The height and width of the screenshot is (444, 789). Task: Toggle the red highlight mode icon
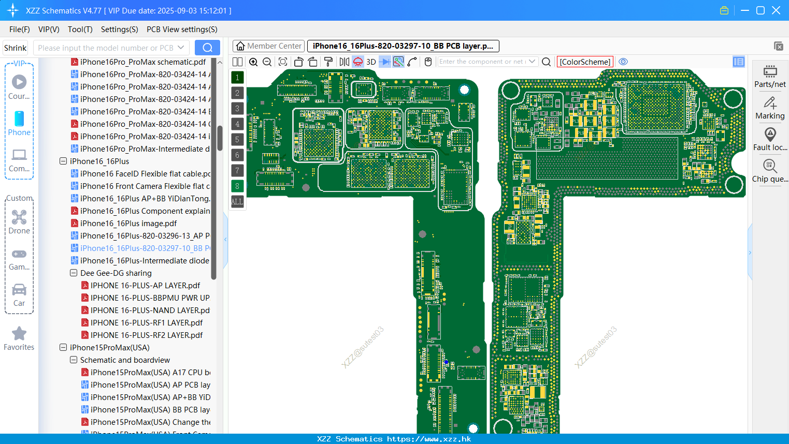tap(358, 62)
